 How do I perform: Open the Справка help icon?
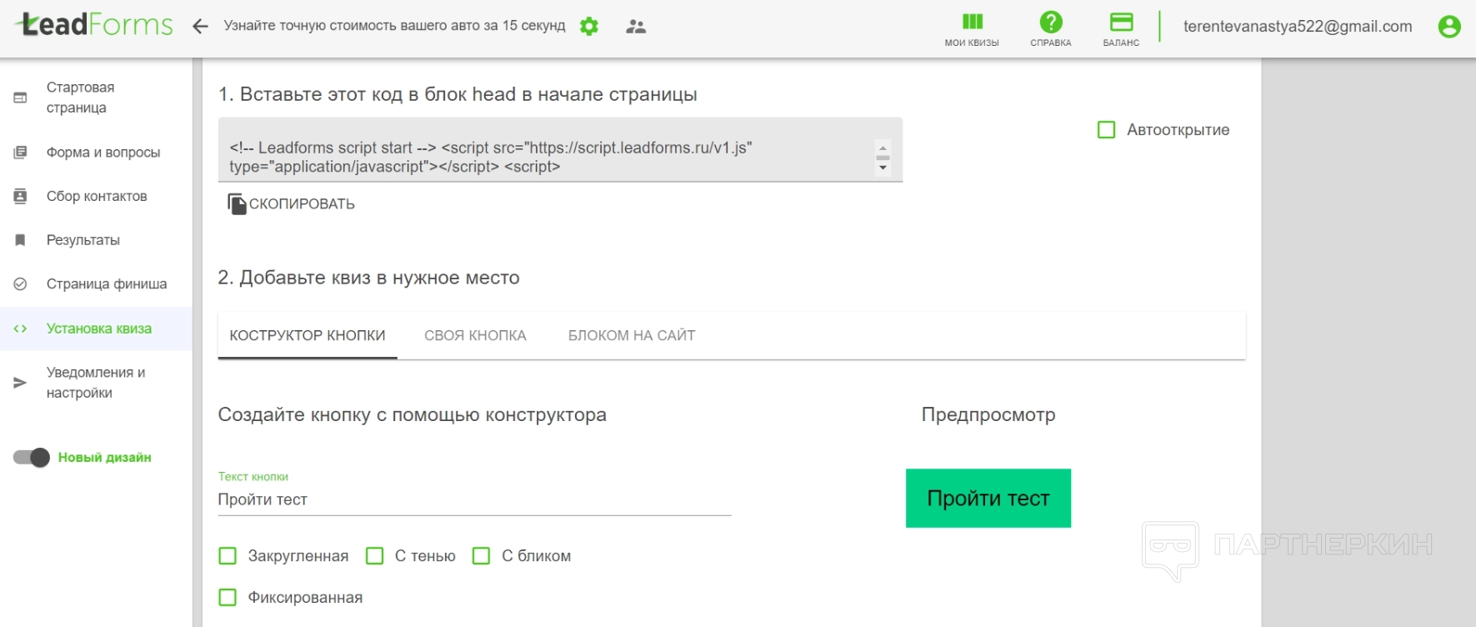pos(1051,28)
